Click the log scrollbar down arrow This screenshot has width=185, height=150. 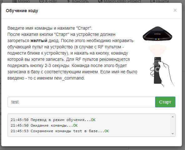point(172,134)
